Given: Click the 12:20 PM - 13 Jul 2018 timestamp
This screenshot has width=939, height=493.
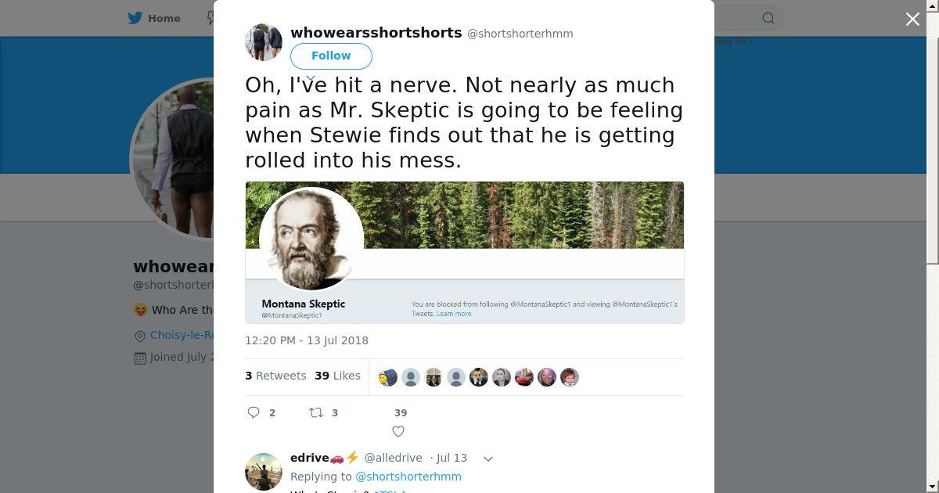Looking at the screenshot, I should [307, 340].
